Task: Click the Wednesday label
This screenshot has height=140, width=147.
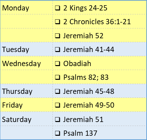Action: pyautogui.click(x=22, y=63)
